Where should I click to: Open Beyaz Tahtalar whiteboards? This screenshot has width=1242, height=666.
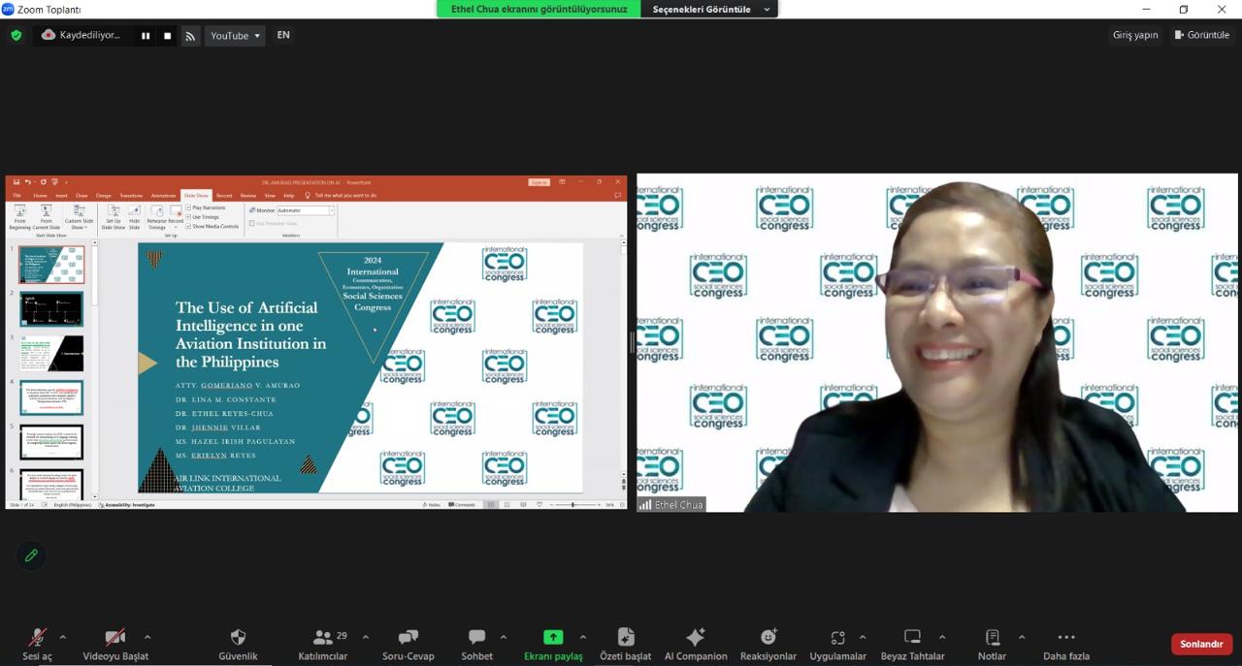point(912,638)
